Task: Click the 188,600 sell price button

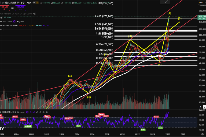Action: tap(4, 8)
